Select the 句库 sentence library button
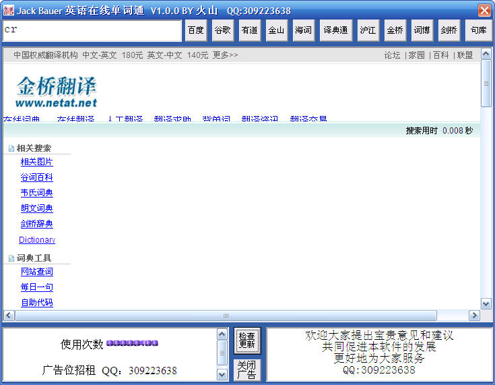Image resolution: width=495 pixels, height=385 pixels. (x=479, y=30)
